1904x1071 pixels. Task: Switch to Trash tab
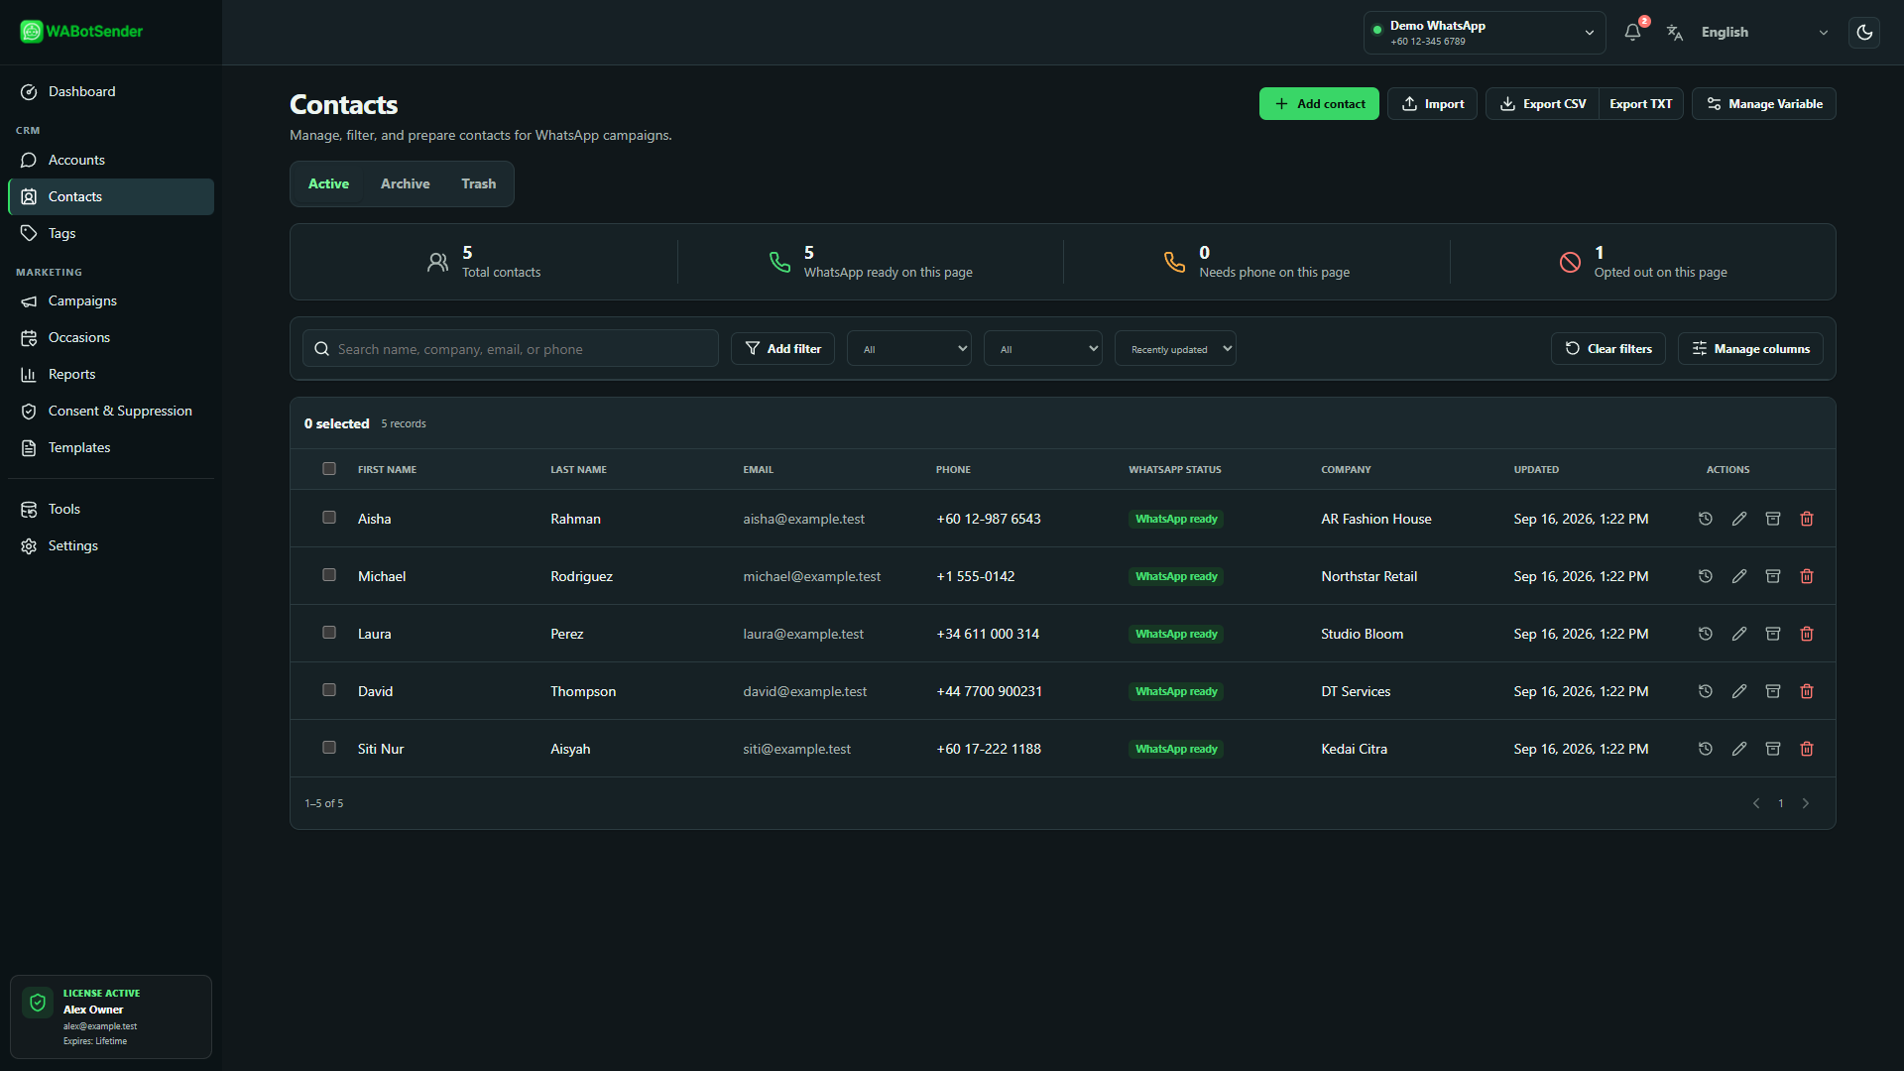tap(478, 183)
